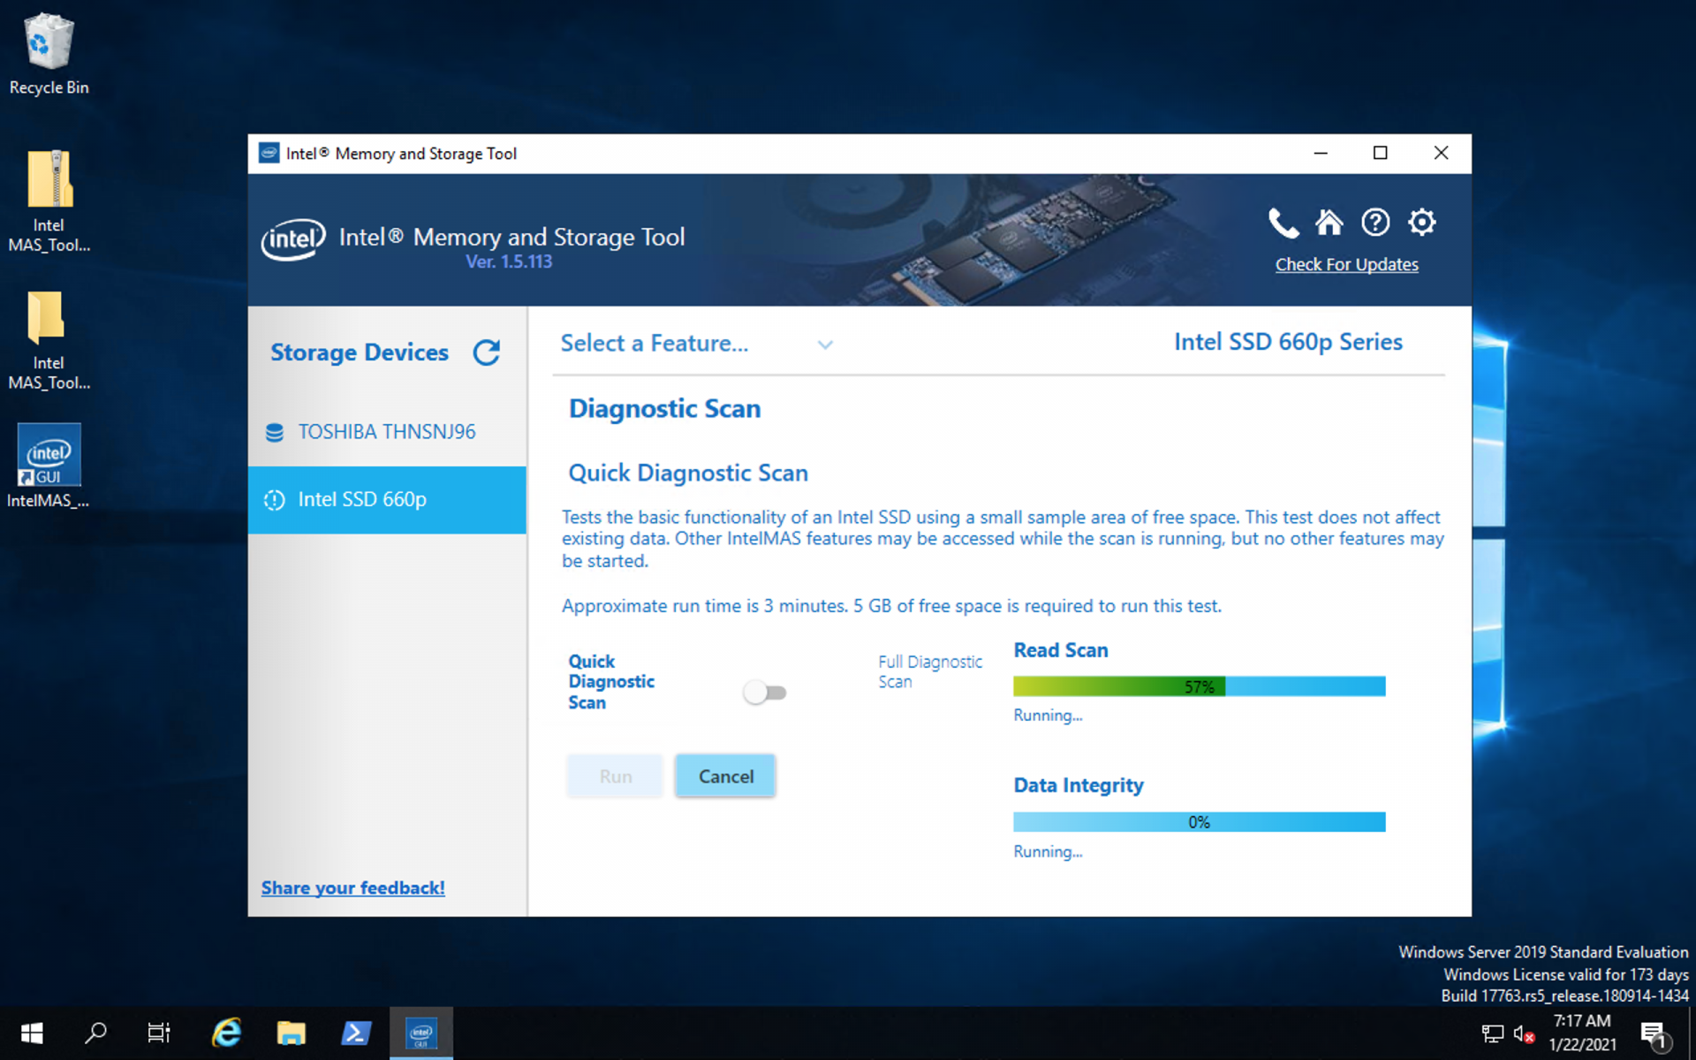Click Running status under Data Integrity
Viewport: 1696px width, 1060px height.
1048,852
